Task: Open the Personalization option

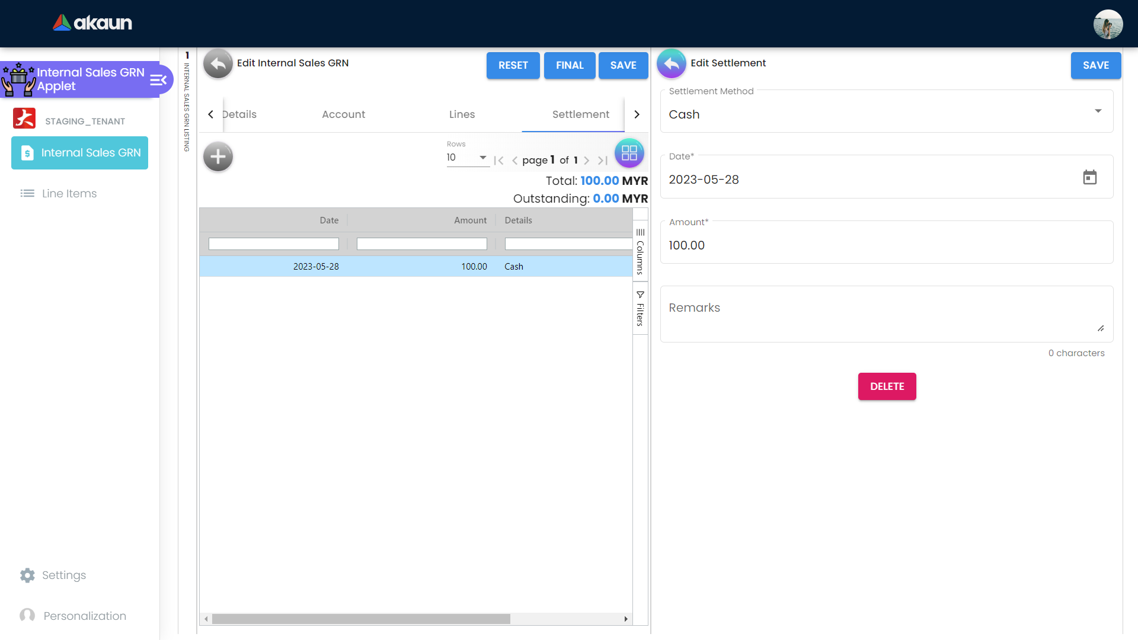Action: coord(84,616)
